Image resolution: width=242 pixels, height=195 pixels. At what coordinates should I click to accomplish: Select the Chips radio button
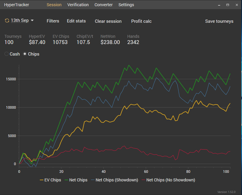pyautogui.click(x=25, y=54)
